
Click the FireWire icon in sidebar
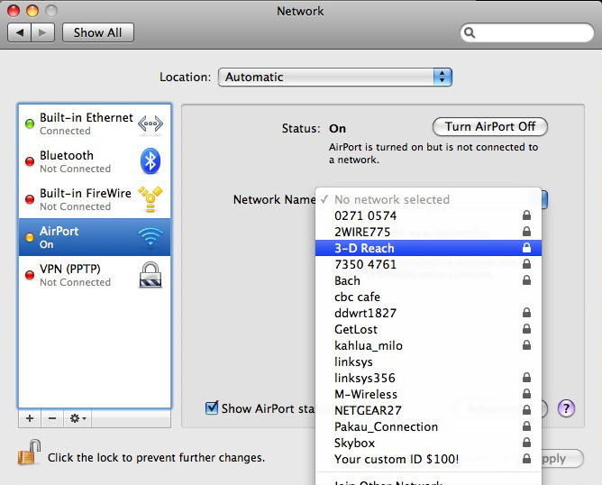point(150,199)
